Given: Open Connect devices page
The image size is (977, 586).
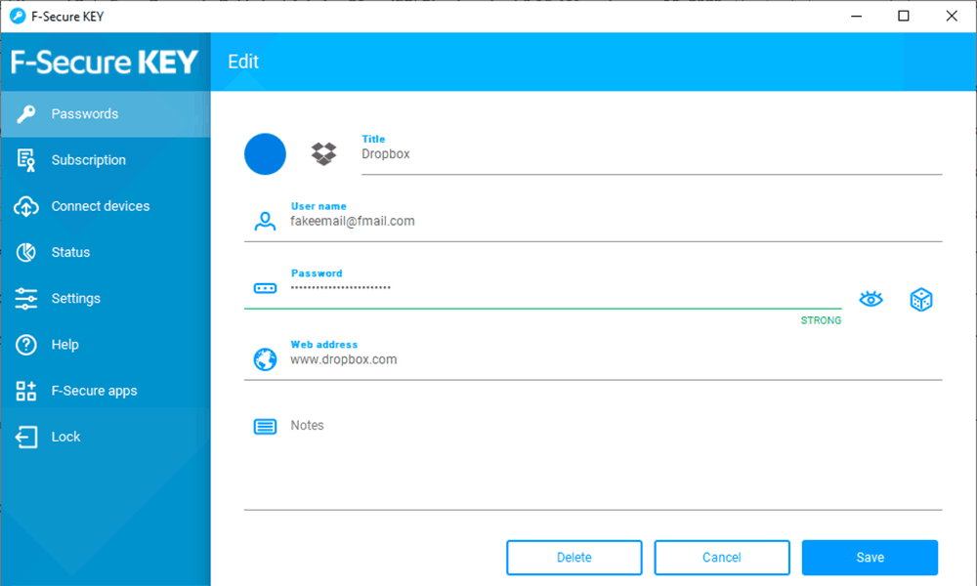Looking at the screenshot, I should 106,206.
